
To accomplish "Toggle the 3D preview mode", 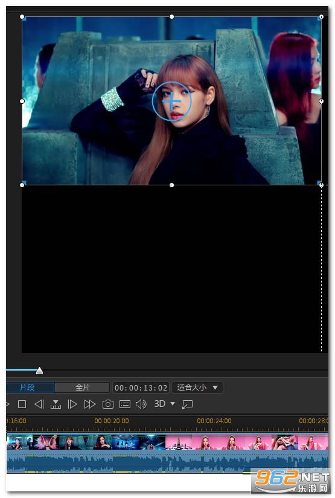I will [x=160, y=404].
